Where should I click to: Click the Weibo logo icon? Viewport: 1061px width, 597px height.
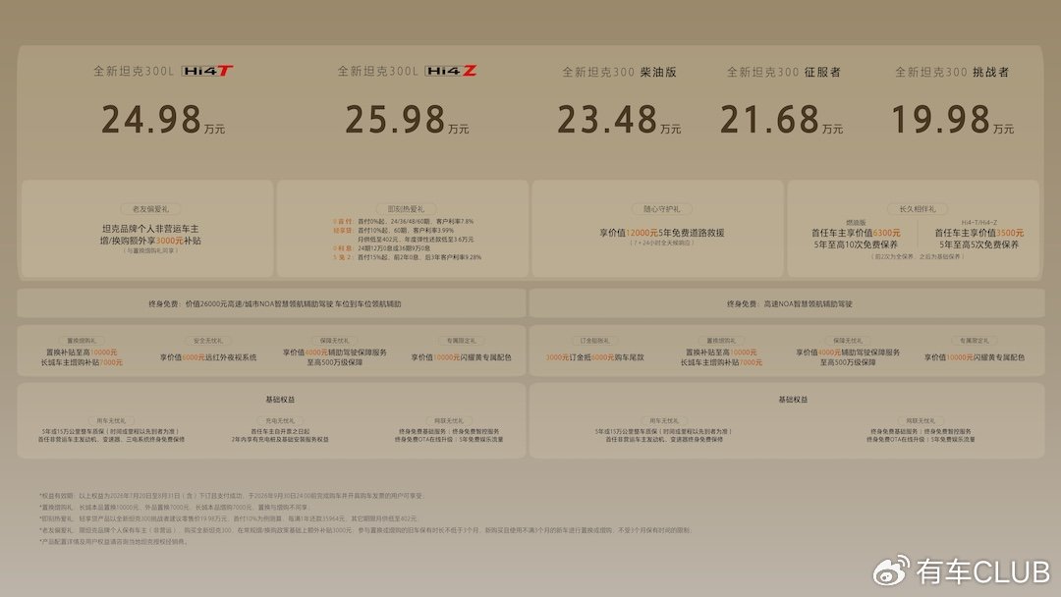891,571
